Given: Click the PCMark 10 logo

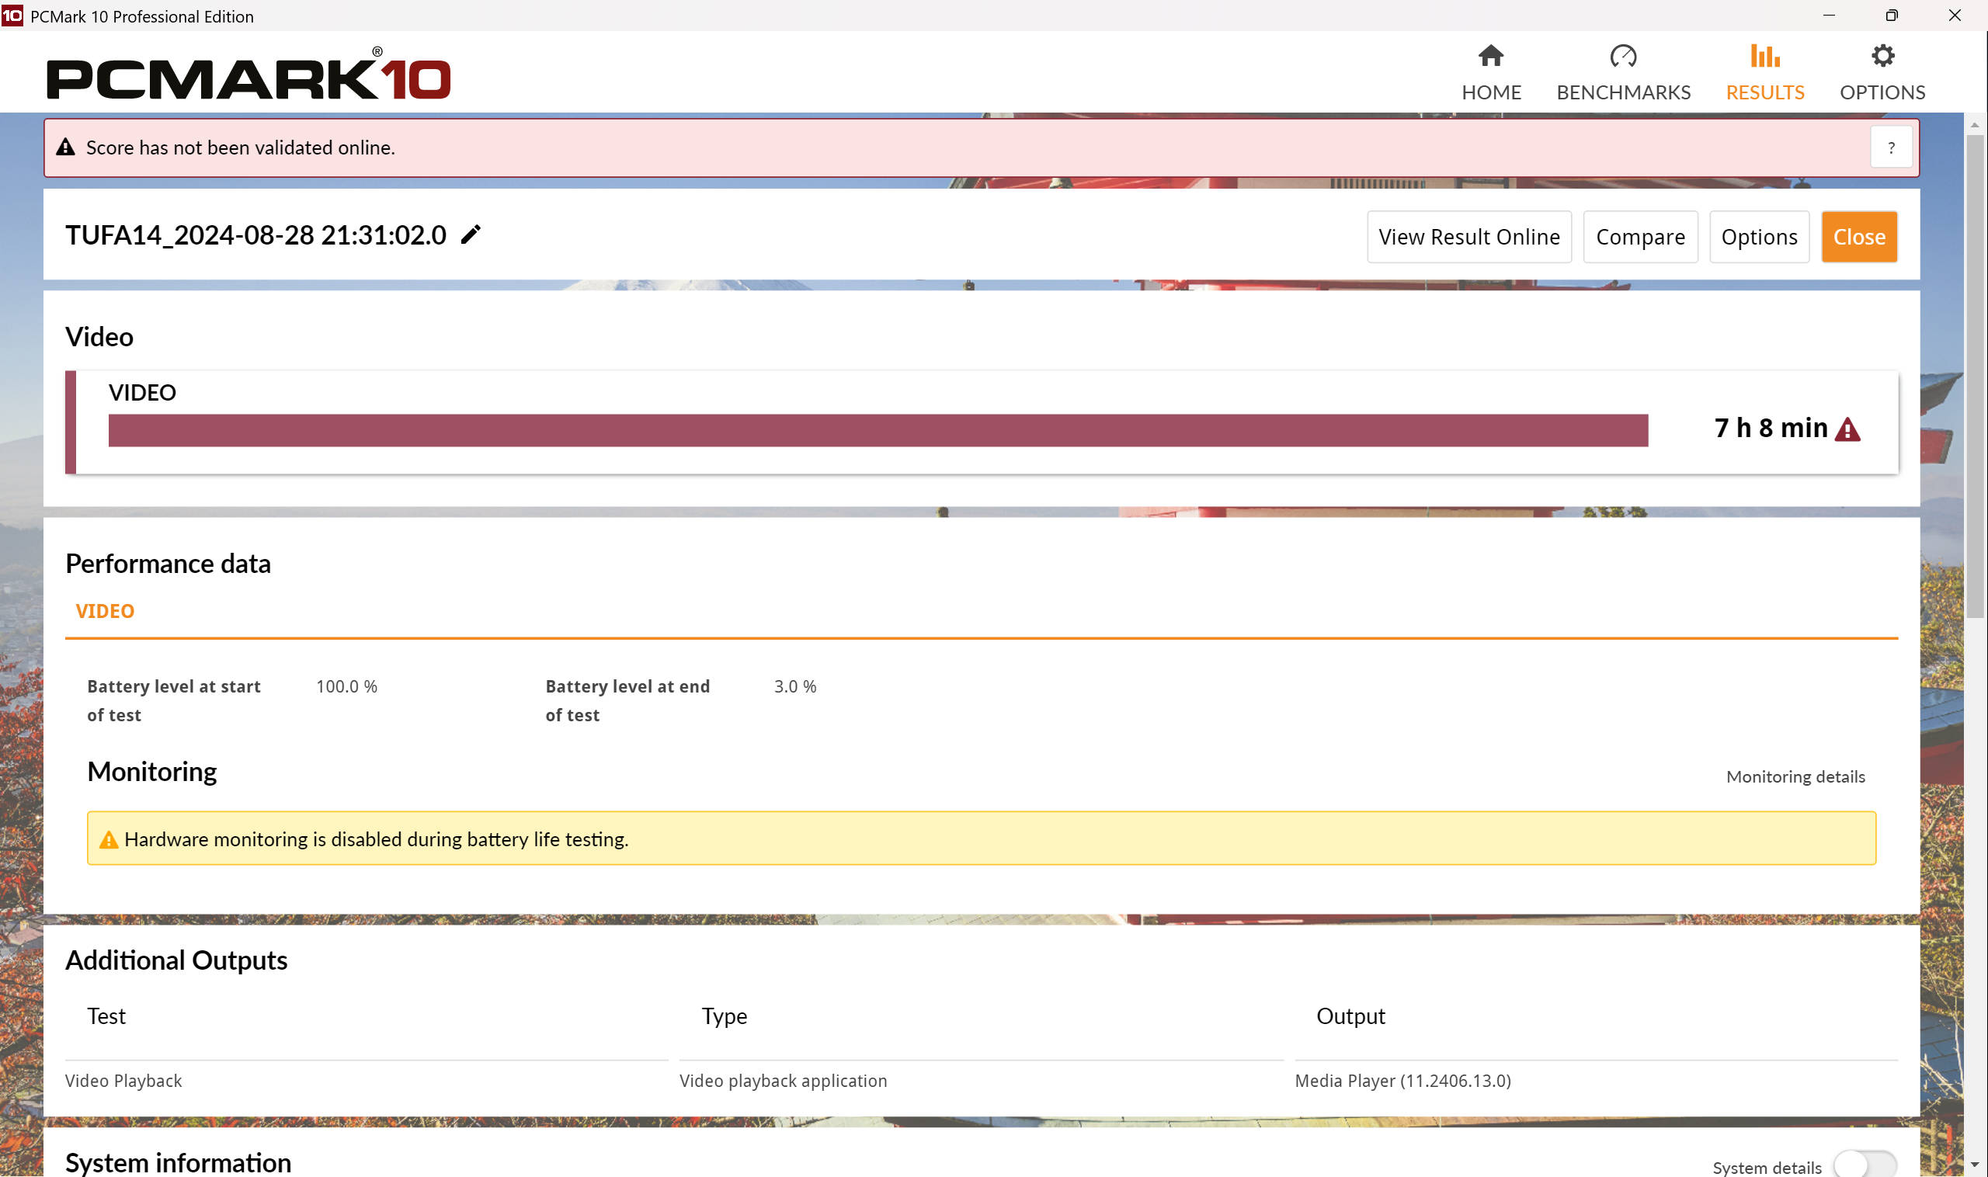Looking at the screenshot, I should click(248, 77).
